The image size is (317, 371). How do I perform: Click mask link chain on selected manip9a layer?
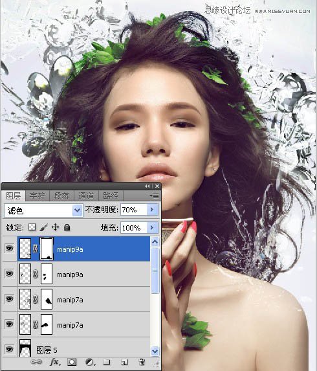(35, 249)
